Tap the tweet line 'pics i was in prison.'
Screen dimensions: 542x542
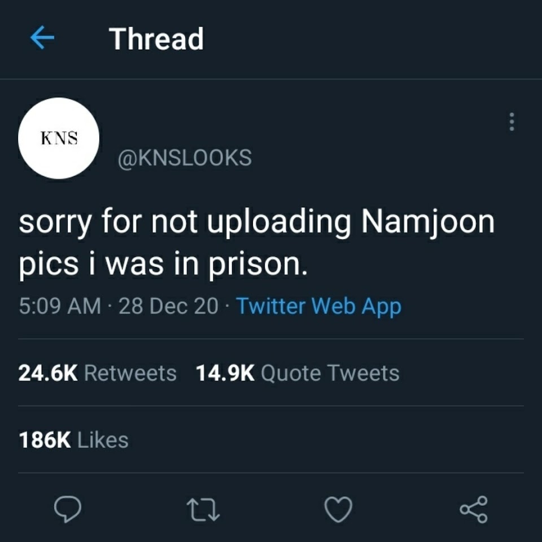(x=163, y=265)
